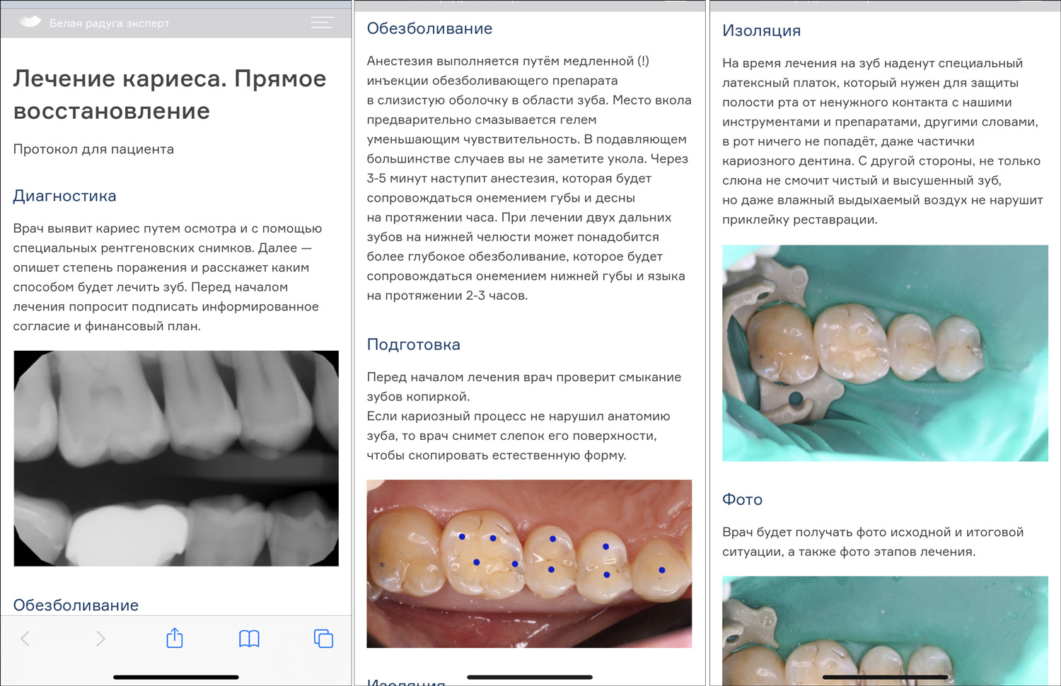
Task: Show Safari open tabs icon
Action: point(323,639)
